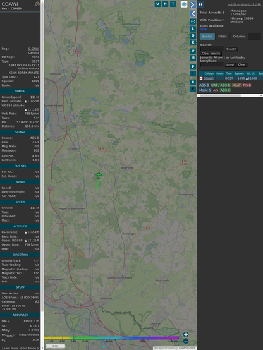The image size is (263, 350).
Task: Toggle the M map button
Action: pyautogui.click(x=193, y=58)
